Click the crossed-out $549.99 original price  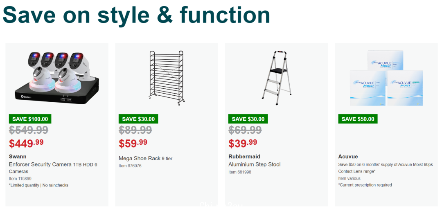[x=29, y=130]
